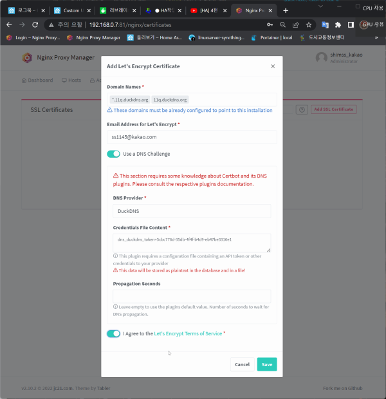Toggle Let's Encrypt Terms of Service agreement

click(113, 333)
